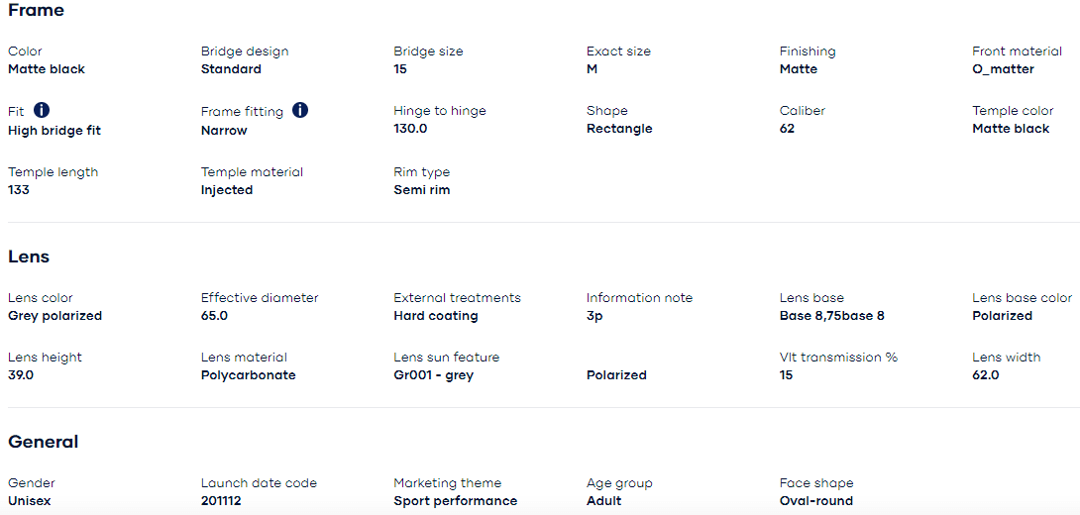
Task: Click the "Injected" temple material value
Action: tap(227, 190)
